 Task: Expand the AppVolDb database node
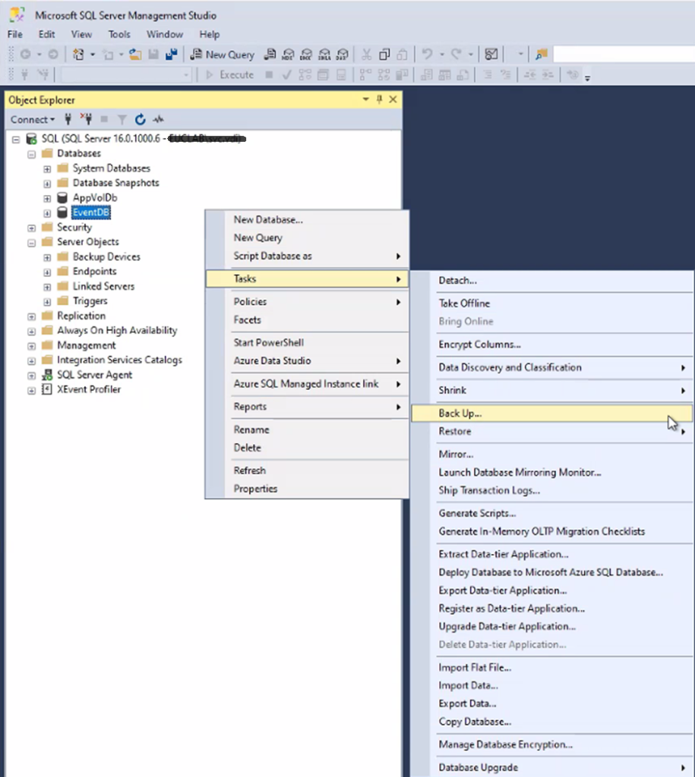click(x=47, y=198)
